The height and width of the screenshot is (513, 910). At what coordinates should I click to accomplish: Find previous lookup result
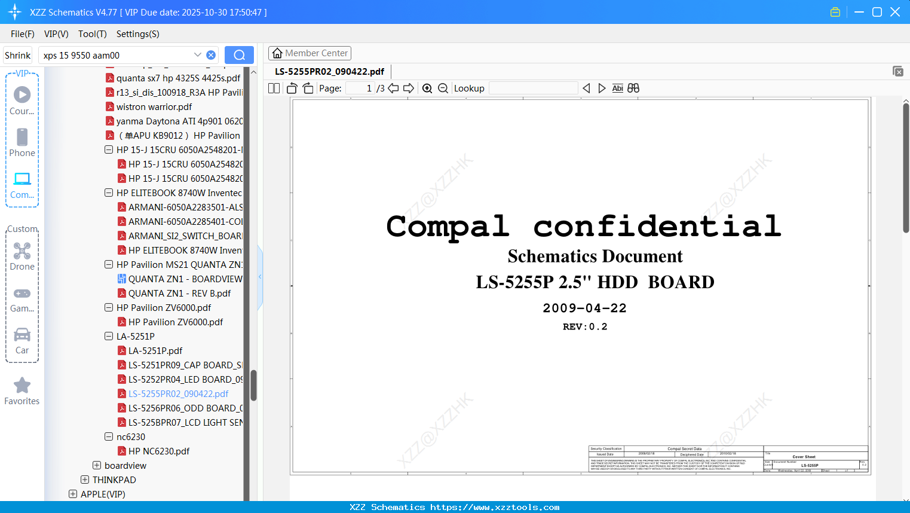(586, 88)
